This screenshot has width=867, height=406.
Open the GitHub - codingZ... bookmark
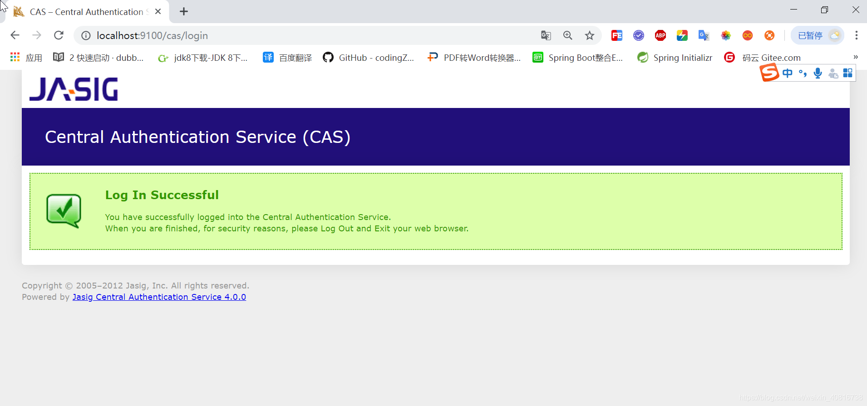369,58
